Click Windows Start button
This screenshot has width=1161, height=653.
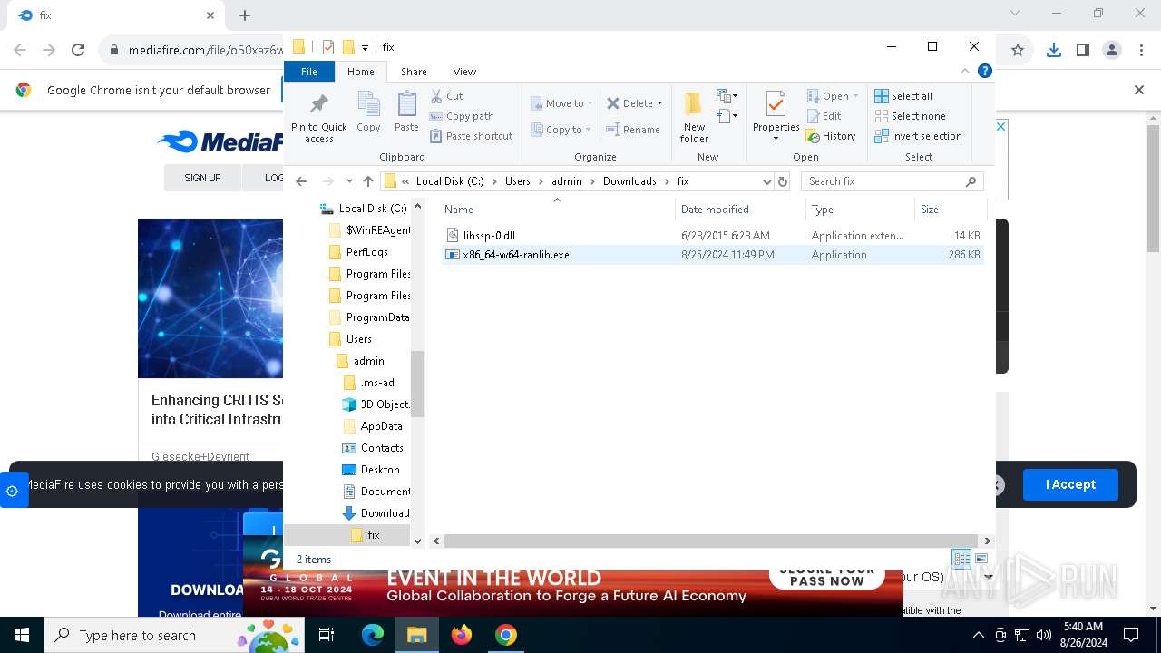tap(21, 635)
